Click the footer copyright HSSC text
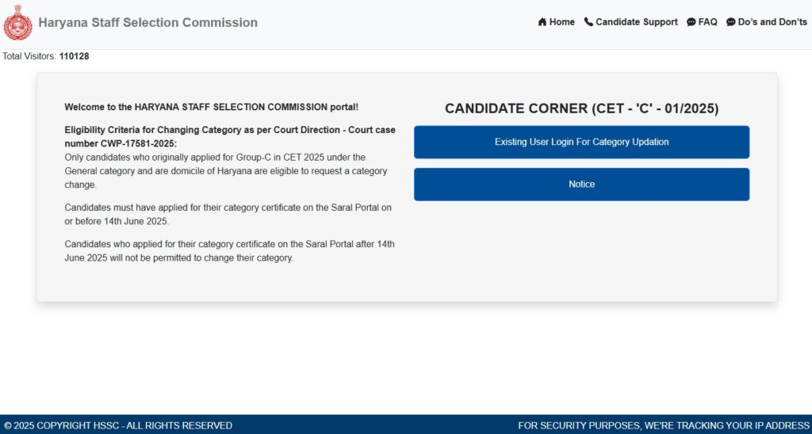Image resolution: width=812 pixels, height=434 pixels. 117,425
